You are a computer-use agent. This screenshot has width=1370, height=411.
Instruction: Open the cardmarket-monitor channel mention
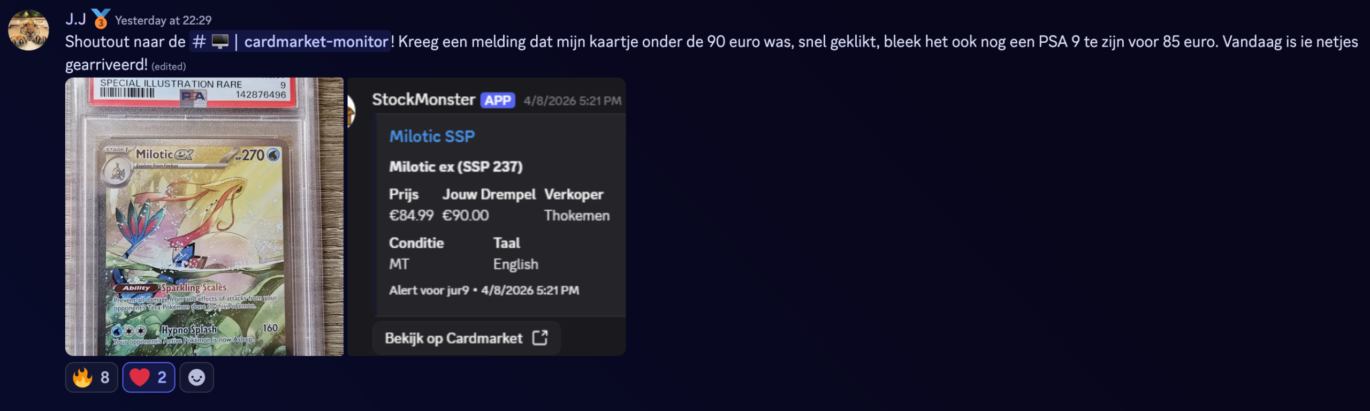(x=316, y=41)
